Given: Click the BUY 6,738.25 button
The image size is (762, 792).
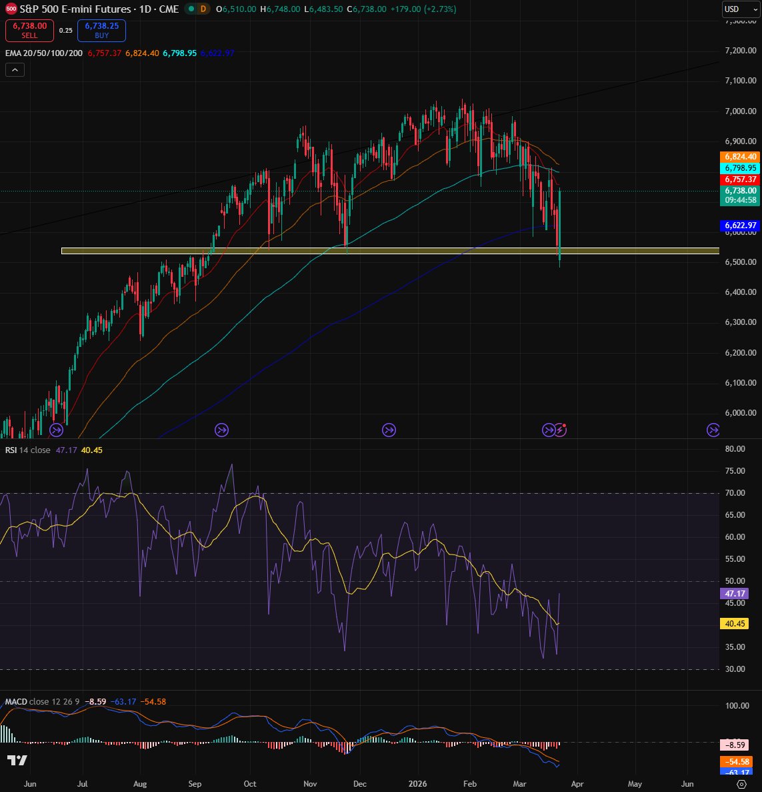Looking at the screenshot, I should [101, 30].
